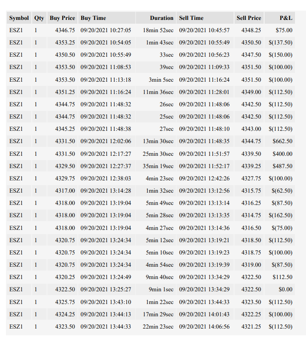Image resolution: width=306 pixels, height=340 pixels.
Task: Click the $662.50 profit cell
Action: click(x=280, y=141)
